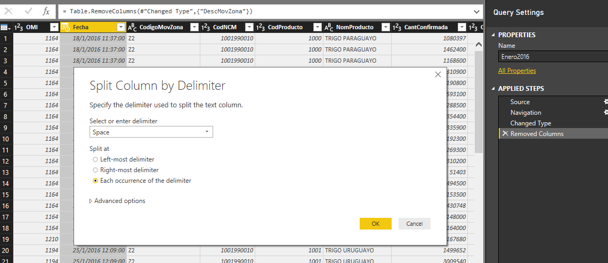
Task: Click the 1499652 cell in row 20
Action: 429,250
